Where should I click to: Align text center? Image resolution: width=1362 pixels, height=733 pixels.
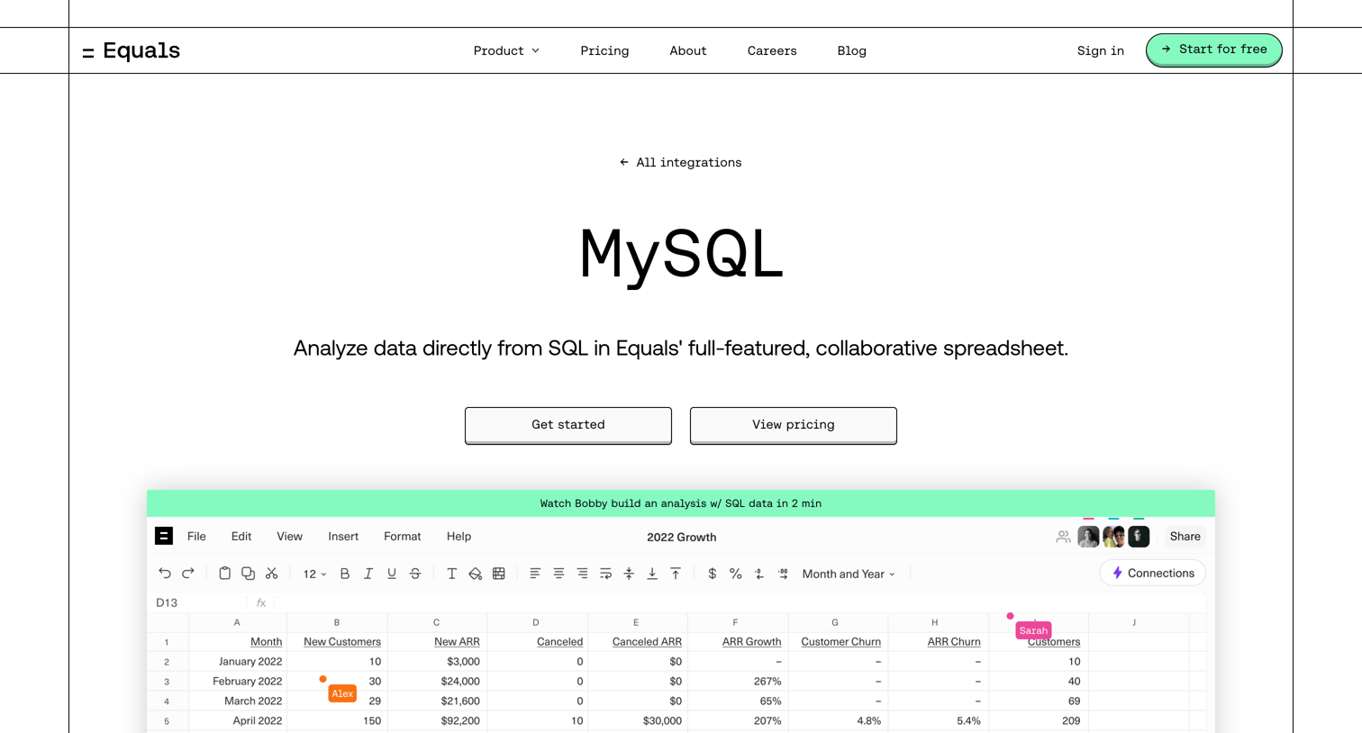(x=558, y=574)
